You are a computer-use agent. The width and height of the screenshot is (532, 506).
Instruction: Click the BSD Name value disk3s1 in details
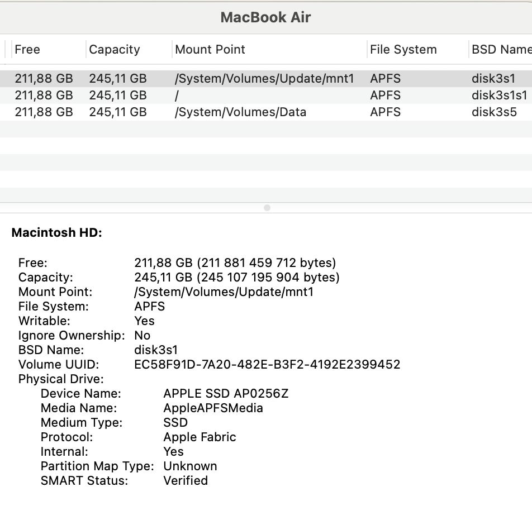[156, 350]
